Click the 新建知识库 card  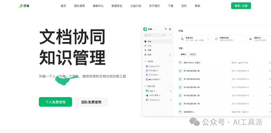click(x=229, y=39)
